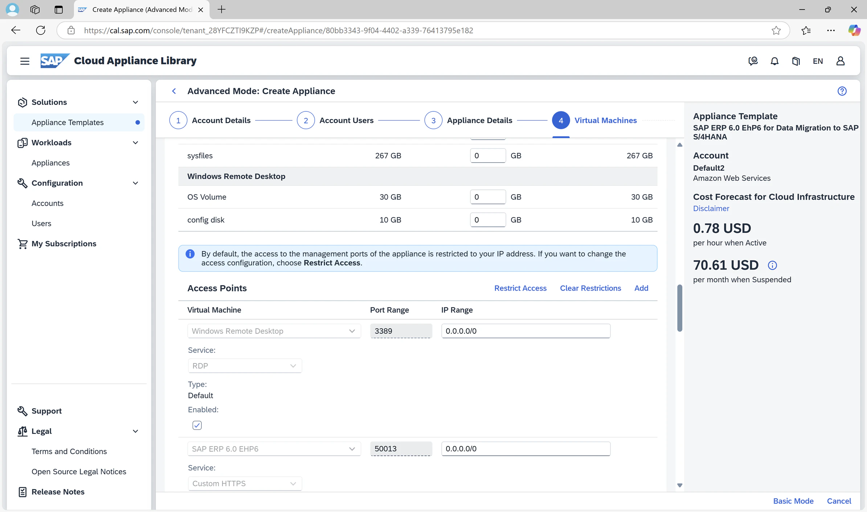The image size is (867, 512).
Task: Show suspended cost info icon
Action: pos(772,265)
